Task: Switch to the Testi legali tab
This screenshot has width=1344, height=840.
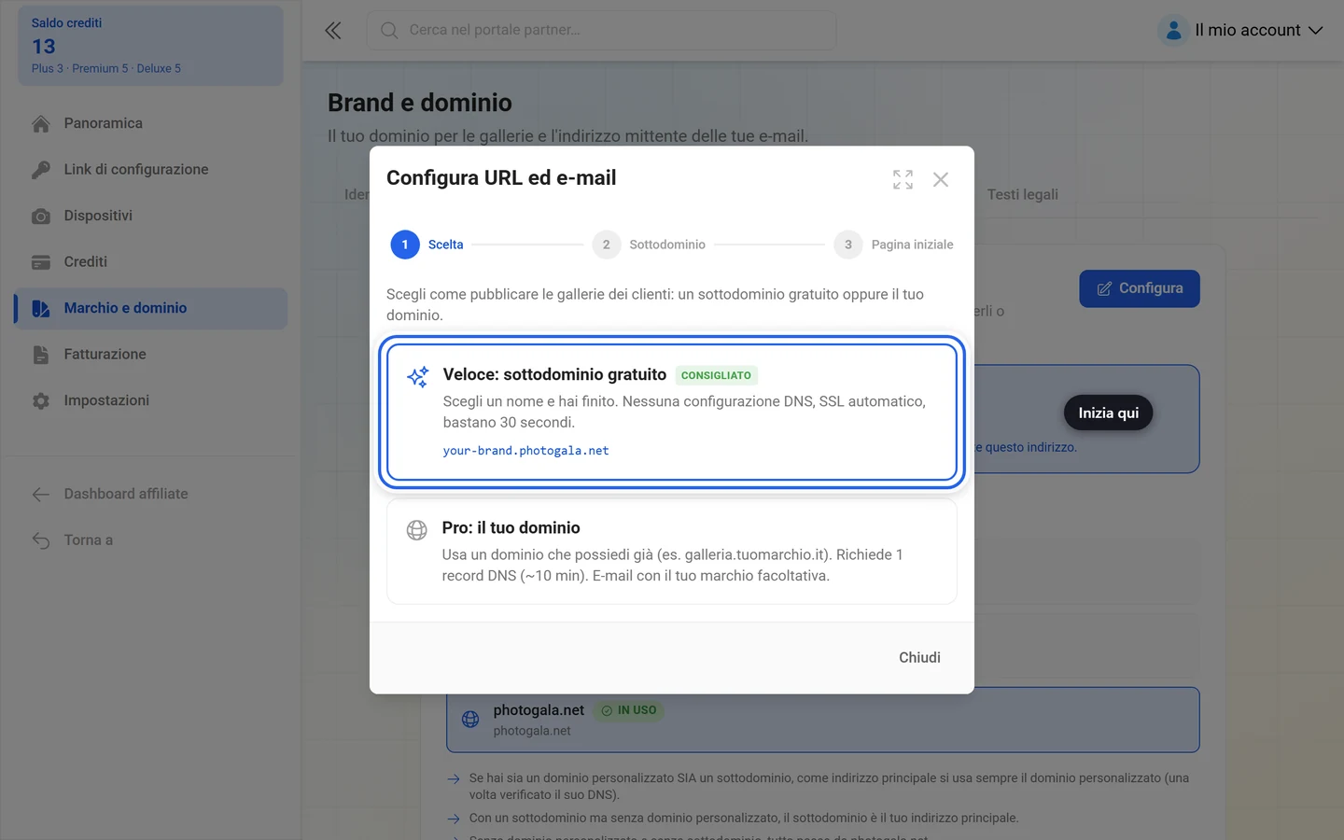Action: click(x=1023, y=194)
